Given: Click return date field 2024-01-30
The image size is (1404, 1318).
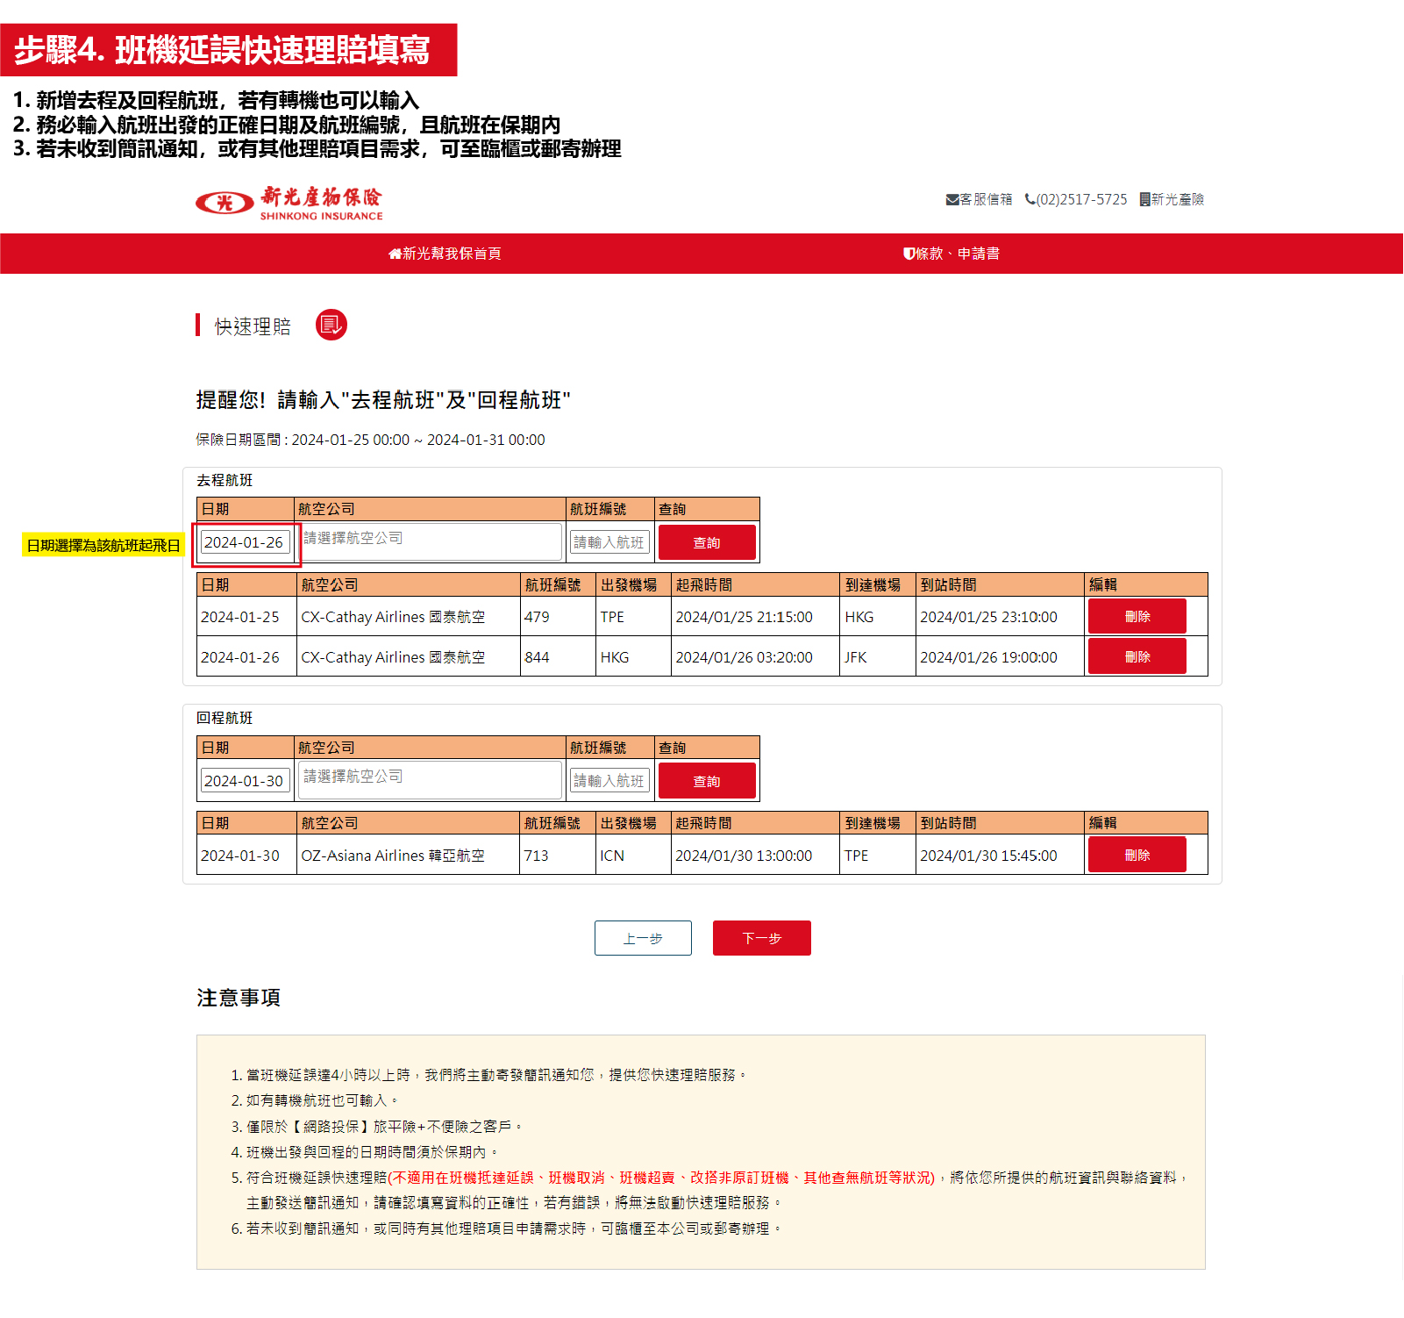Looking at the screenshot, I should pos(245,781).
